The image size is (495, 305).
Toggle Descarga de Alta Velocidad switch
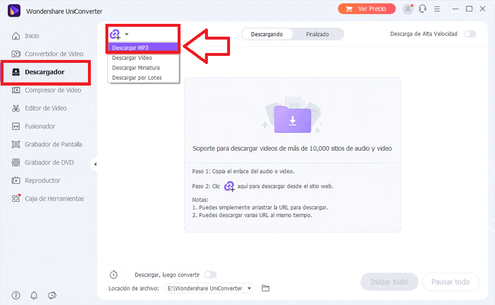pos(470,34)
